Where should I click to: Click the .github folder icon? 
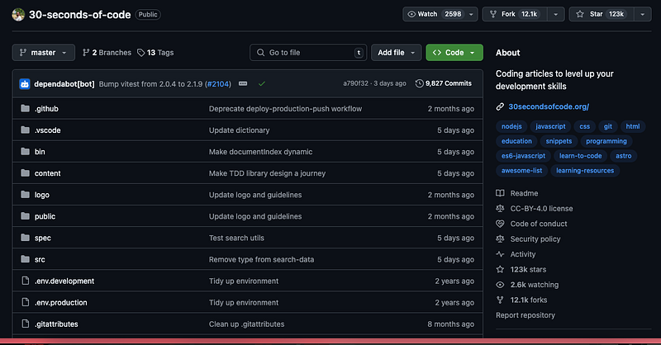26,108
